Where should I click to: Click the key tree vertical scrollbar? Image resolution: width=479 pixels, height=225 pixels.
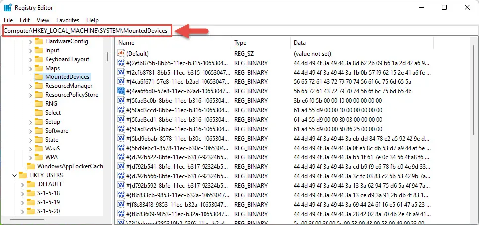[107, 57]
